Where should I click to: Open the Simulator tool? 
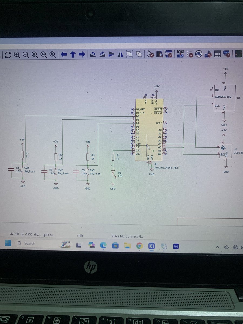(x=199, y=54)
